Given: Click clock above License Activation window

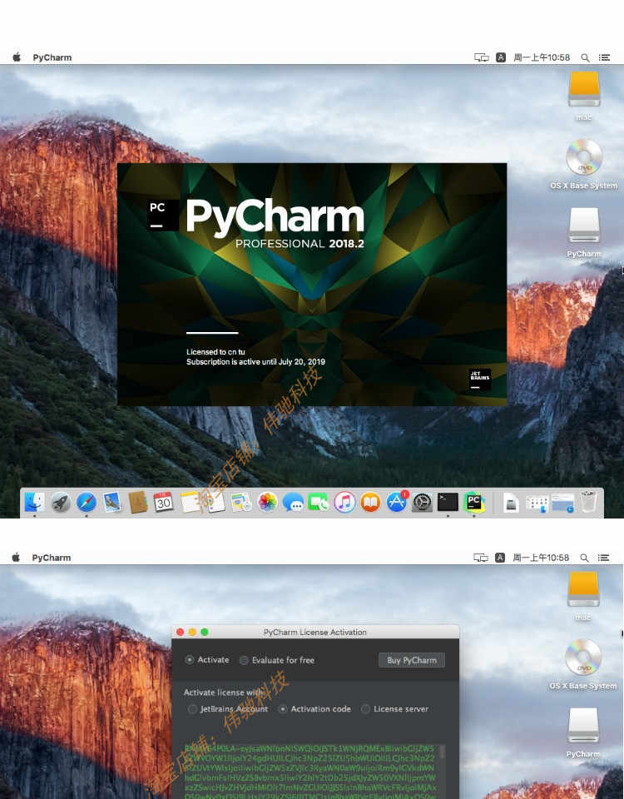Looking at the screenshot, I should coord(541,558).
